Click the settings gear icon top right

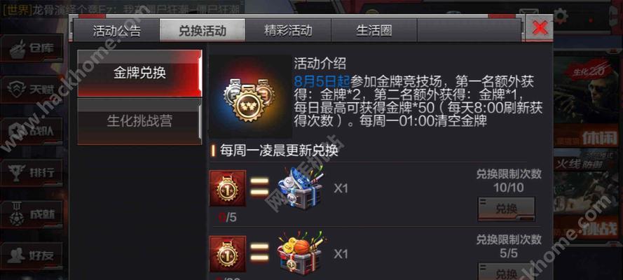(561, 16)
